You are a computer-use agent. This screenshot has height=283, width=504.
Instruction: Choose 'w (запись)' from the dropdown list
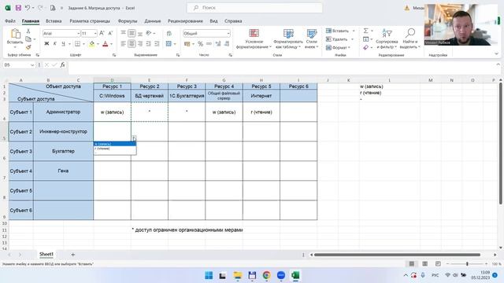click(x=115, y=144)
